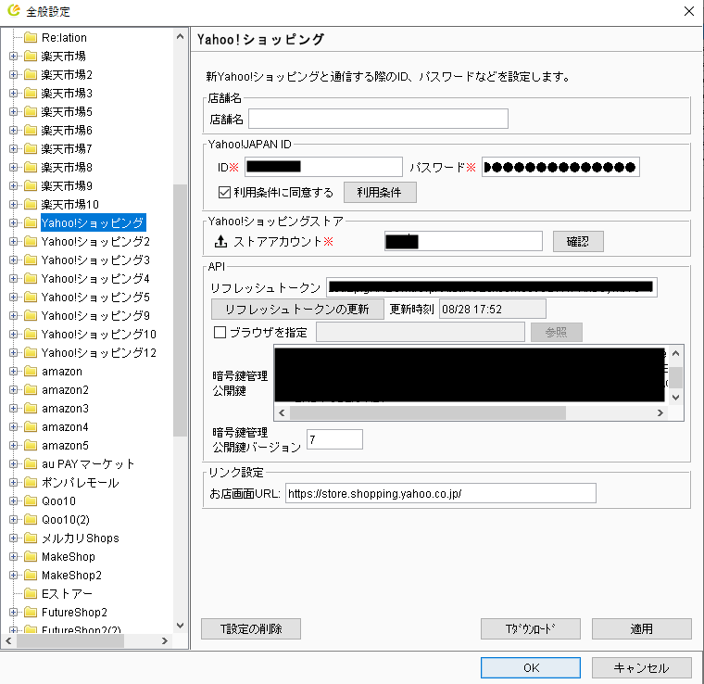Click the 更新時刻 field showing 08/28 17:52
This screenshot has height=684, width=704.
tap(492, 309)
